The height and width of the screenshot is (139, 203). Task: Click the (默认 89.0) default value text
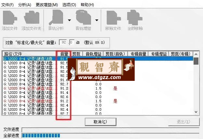(94, 43)
